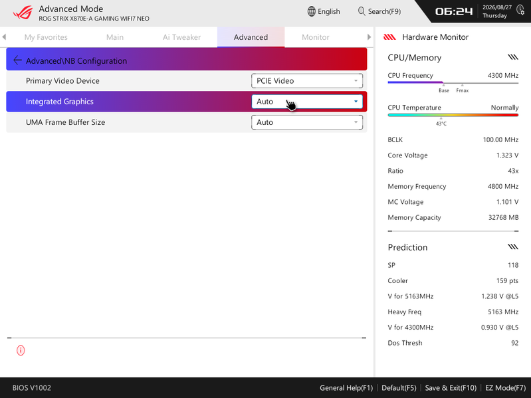Image resolution: width=531 pixels, height=398 pixels.
Task: Switch to the Main tab
Action: coord(115,37)
